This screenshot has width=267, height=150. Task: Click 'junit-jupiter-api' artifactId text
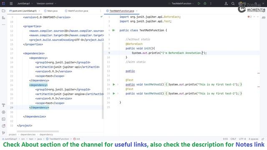[x=67, y=67]
